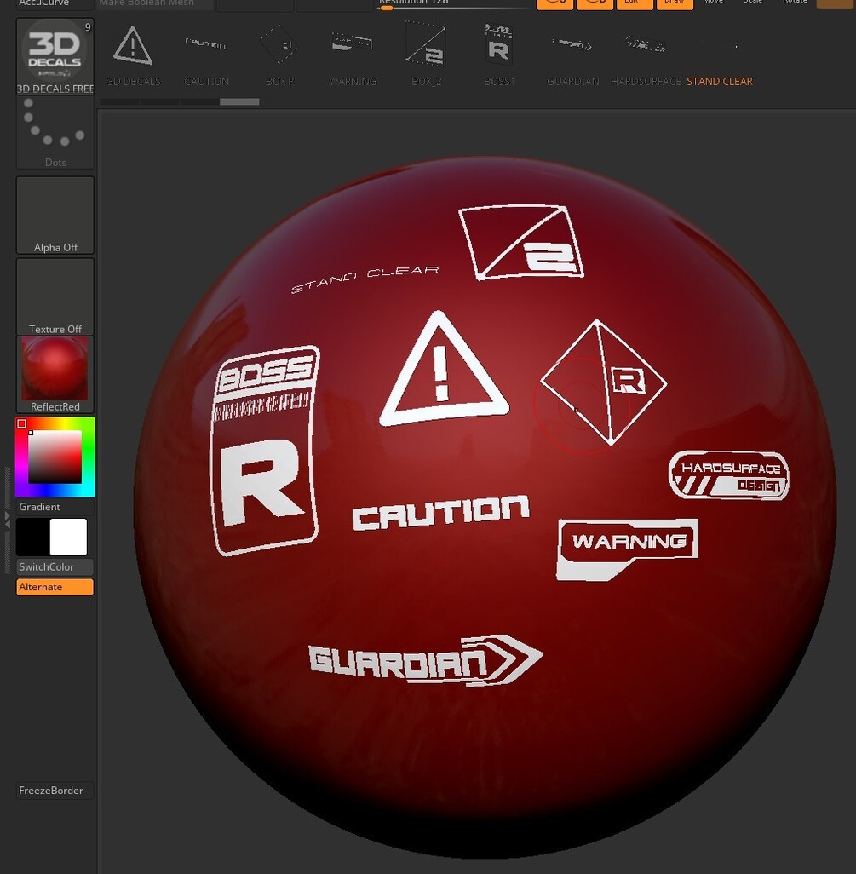
Task: Click the BOSS R decal on sphere
Action: tap(264, 451)
